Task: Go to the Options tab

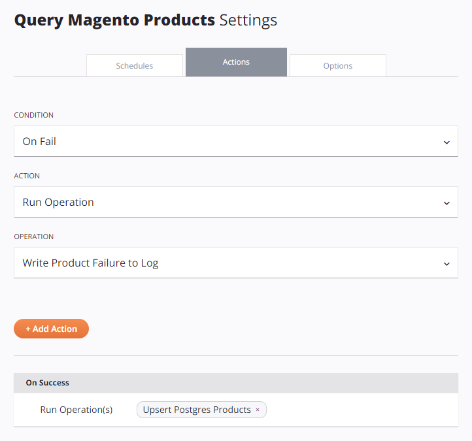Action: click(338, 66)
